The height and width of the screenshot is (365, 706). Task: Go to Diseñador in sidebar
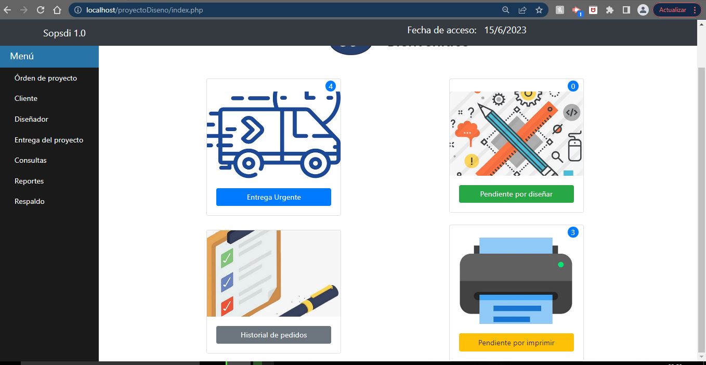(31, 119)
